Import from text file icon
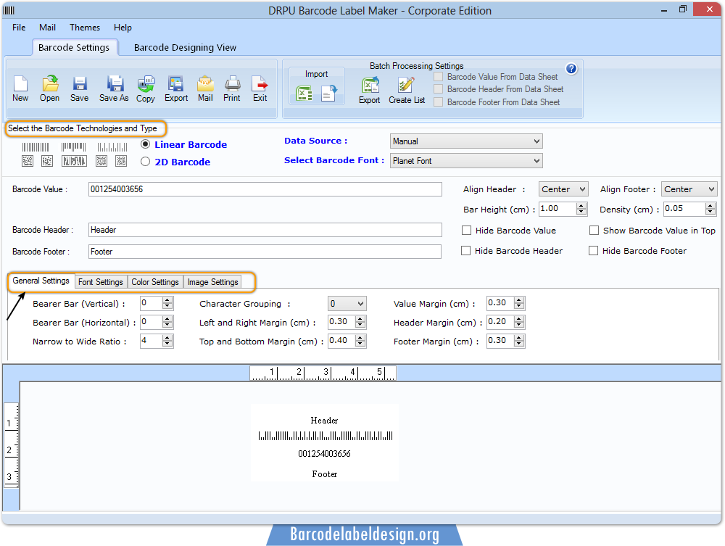 coord(329,94)
